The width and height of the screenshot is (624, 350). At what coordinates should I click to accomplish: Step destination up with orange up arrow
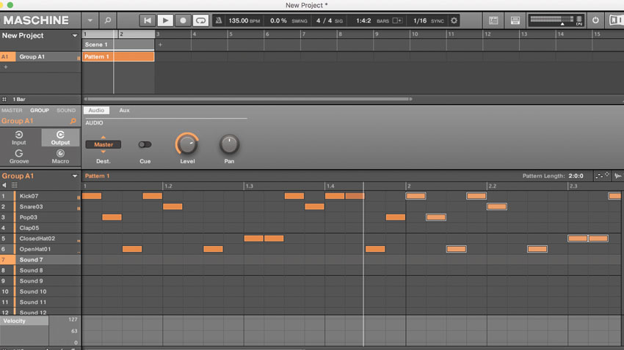pos(103,138)
